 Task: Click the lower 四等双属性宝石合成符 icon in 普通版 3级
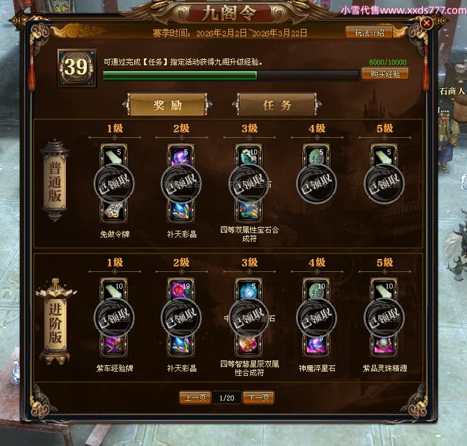tap(249, 211)
